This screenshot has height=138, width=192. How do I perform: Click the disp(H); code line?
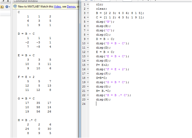pos(103,99)
